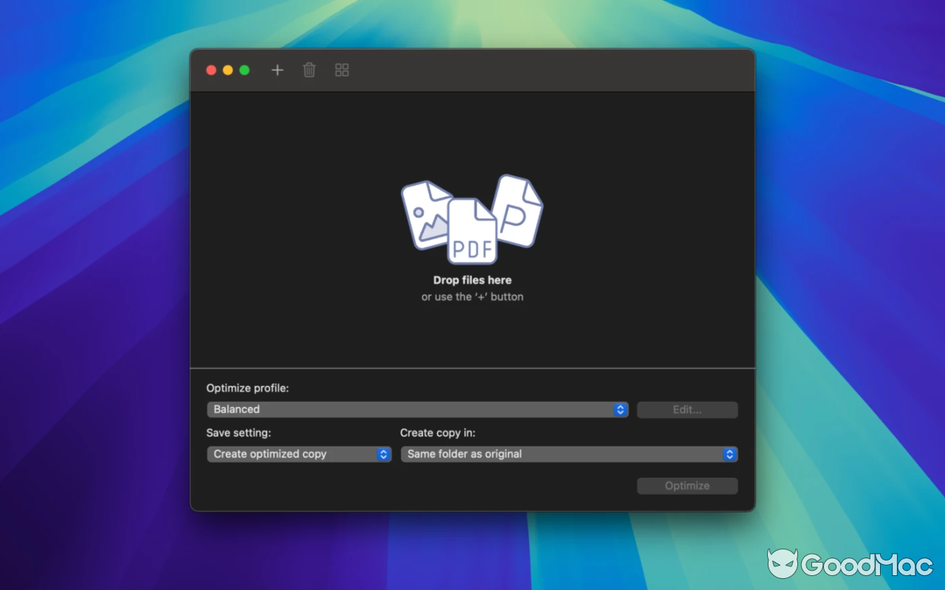
Task: Add files using the plus toolbar icon
Action: click(x=277, y=70)
